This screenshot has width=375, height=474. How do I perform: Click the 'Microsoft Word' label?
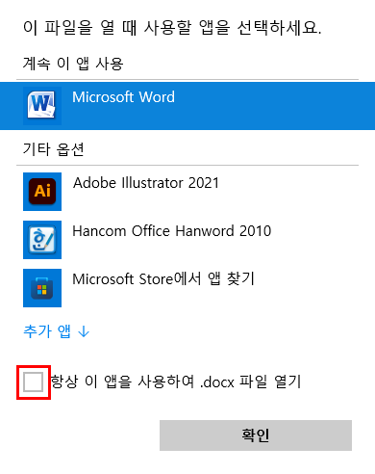point(123,97)
